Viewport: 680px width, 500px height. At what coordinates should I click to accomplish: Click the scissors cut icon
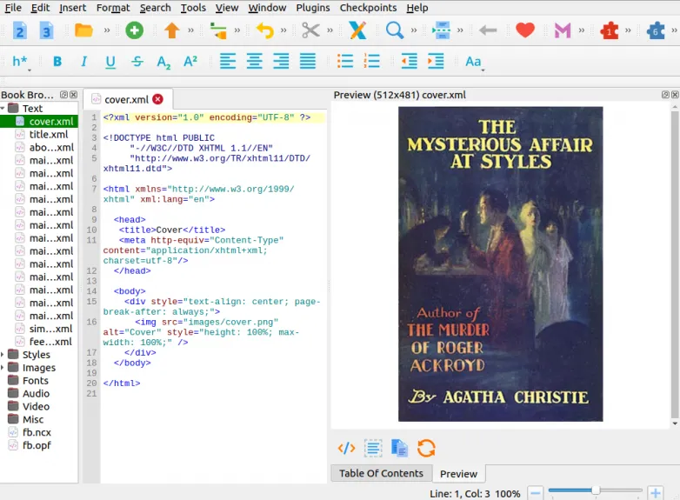click(310, 30)
